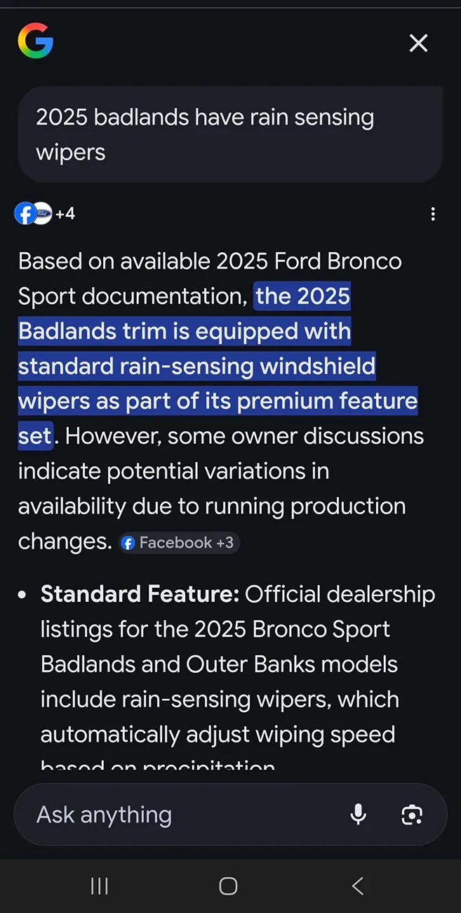The image size is (461, 913).
Task: Tap the Android home button
Action: [227, 886]
